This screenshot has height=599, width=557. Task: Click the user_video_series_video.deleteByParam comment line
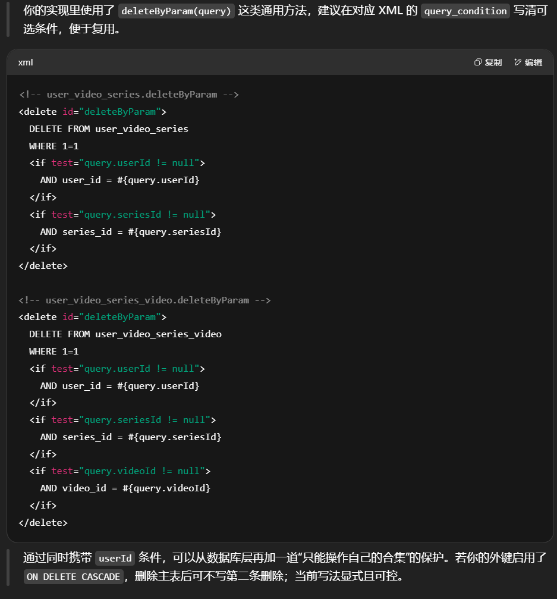click(144, 300)
